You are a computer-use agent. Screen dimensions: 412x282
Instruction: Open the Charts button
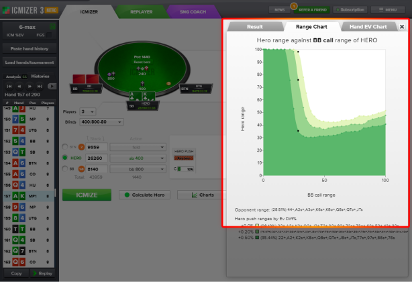pos(203,195)
